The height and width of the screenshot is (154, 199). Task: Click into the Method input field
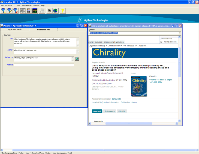tap(44, 65)
